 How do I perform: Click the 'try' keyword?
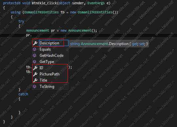[21, 21]
